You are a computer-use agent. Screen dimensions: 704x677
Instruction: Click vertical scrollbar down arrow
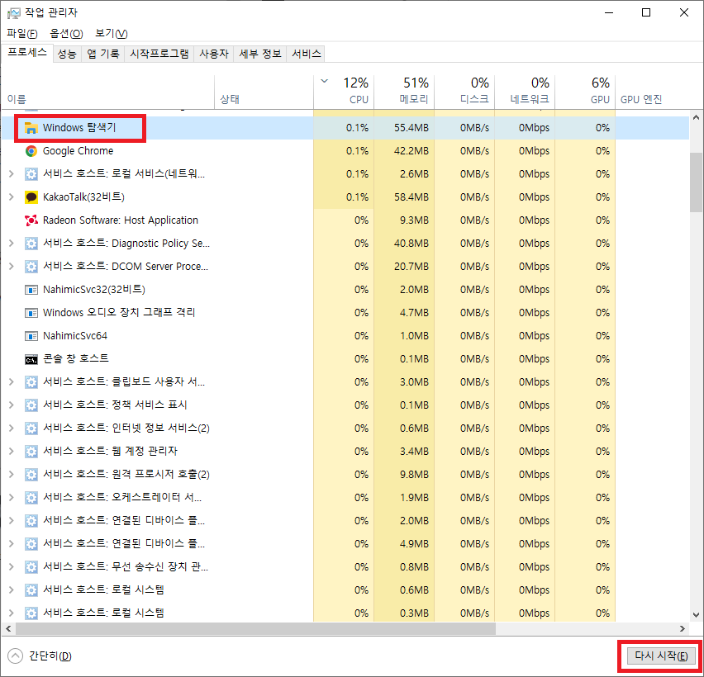tap(697, 615)
